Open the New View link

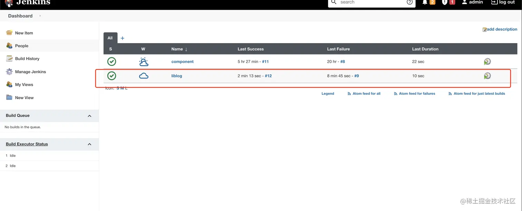point(25,98)
